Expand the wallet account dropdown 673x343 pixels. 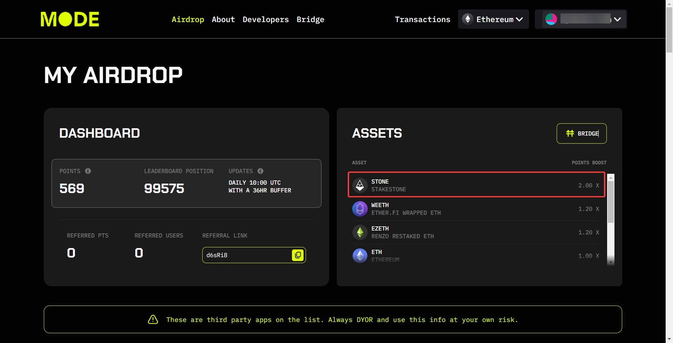point(618,19)
